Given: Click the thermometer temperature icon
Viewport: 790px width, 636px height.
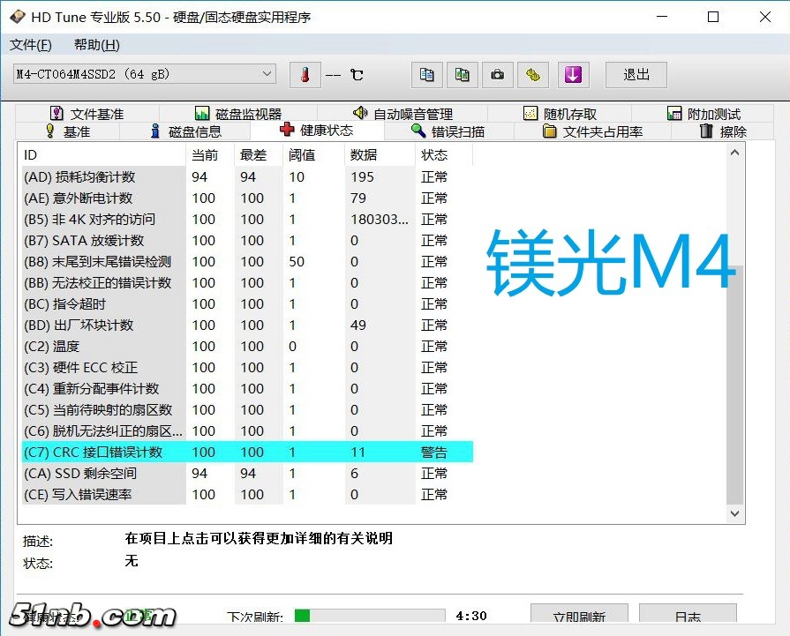Looking at the screenshot, I should click(x=305, y=75).
